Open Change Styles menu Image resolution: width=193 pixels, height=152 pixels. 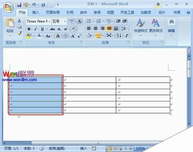click(x=156, y=28)
